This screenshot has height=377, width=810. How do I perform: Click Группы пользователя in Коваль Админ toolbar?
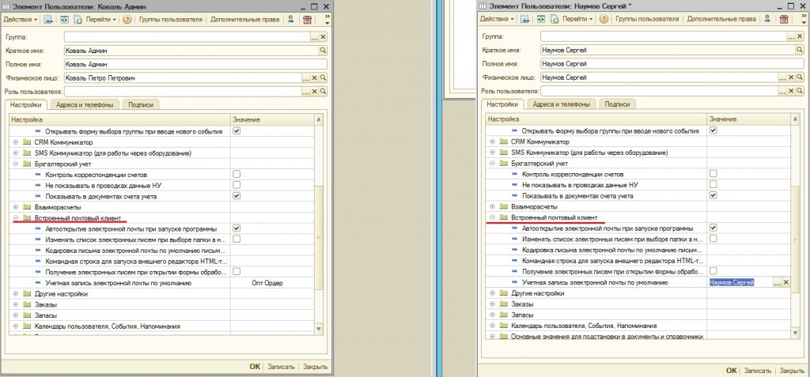(x=171, y=20)
